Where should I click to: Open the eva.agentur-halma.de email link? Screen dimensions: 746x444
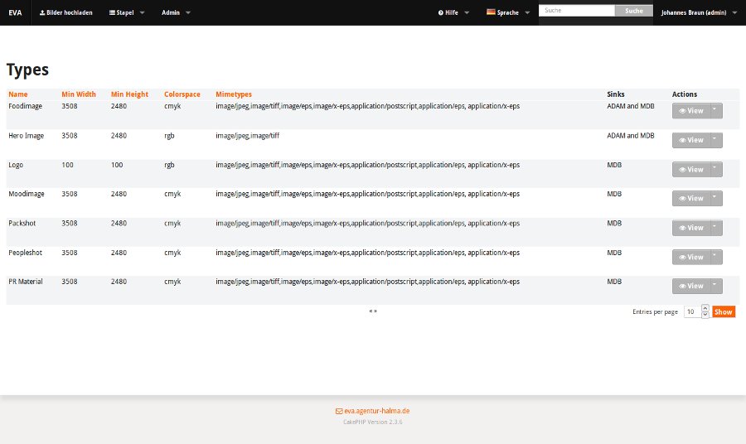tap(372, 411)
